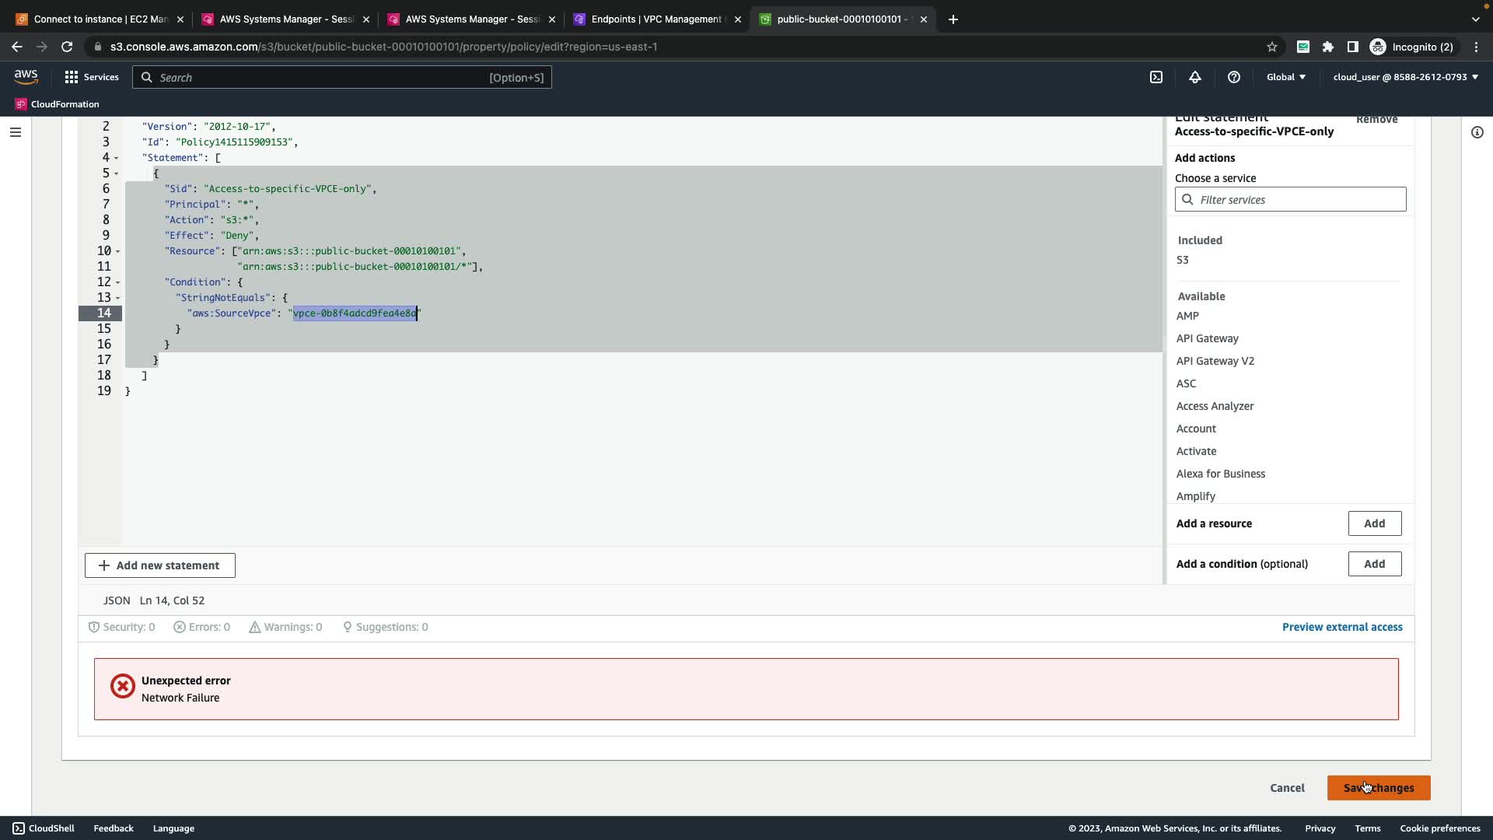Collapse the Statement array fold arrow on line 4
Viewport: 1493px width, 840px height.
coord(117,158)
